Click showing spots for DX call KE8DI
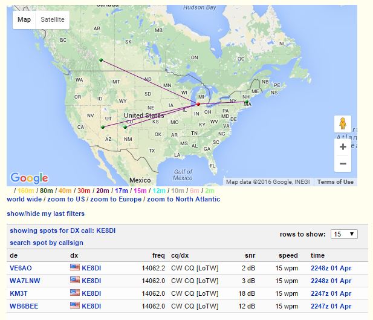The image size is (373, 320). pyautogui.click(x=62, y=230)
